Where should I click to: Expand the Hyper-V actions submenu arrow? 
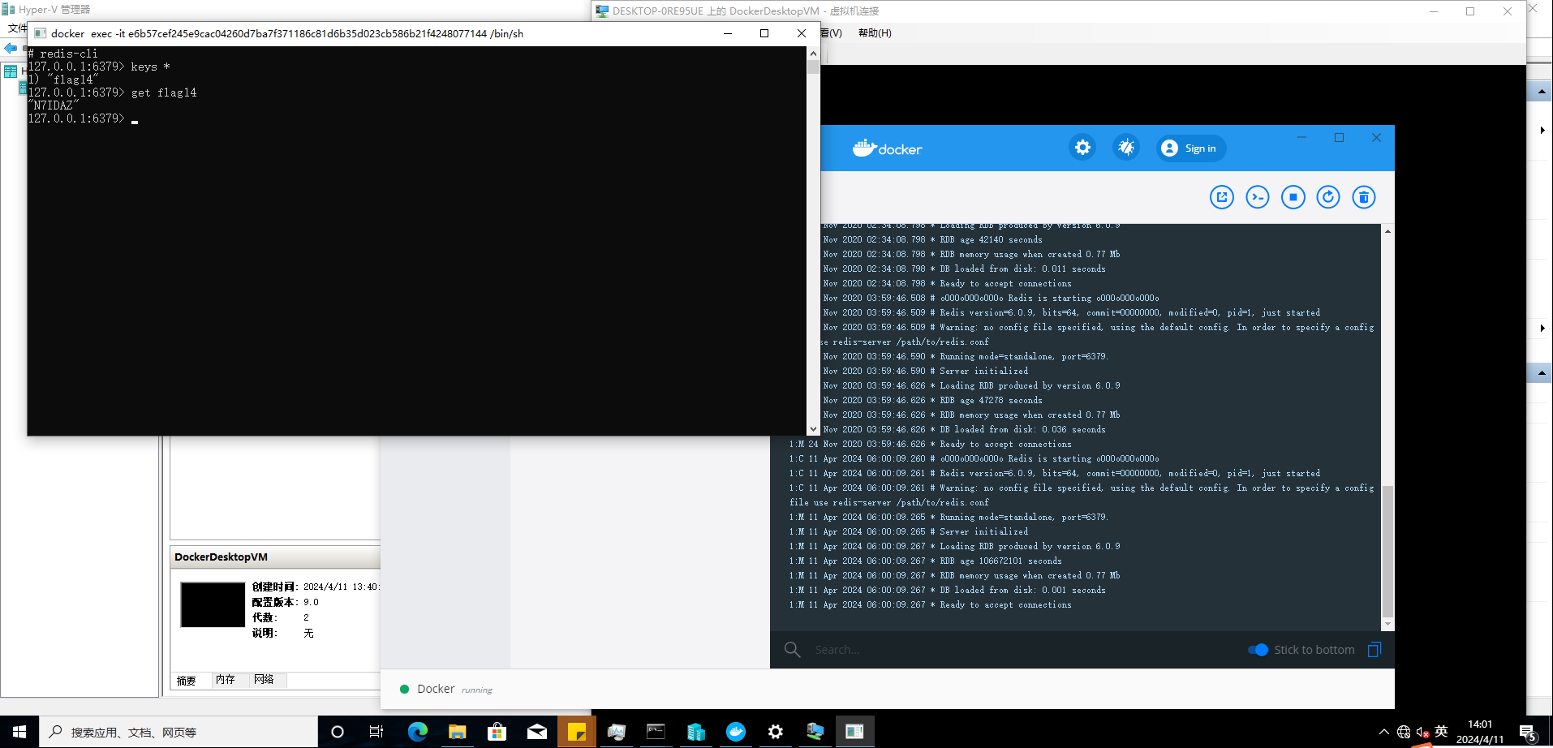coord(1542,130)
